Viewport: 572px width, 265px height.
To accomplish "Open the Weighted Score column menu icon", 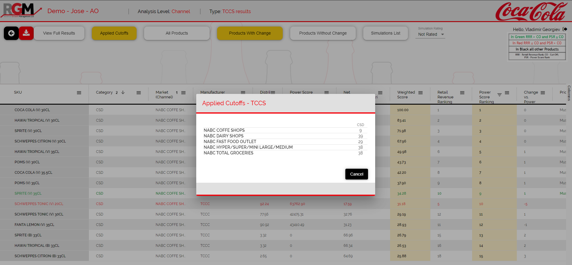I will coord(421,93).
